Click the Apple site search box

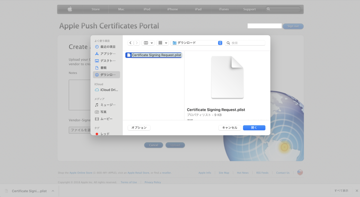pyautogui.click(x=283, y=9)
